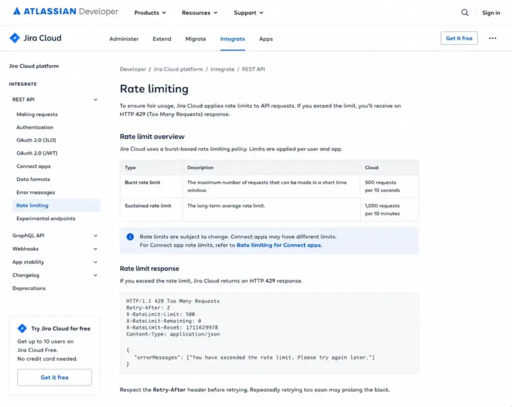Click the Rate limit response heading
The width and height of the screenshot is (512, 407).
(x=149, y=268)
